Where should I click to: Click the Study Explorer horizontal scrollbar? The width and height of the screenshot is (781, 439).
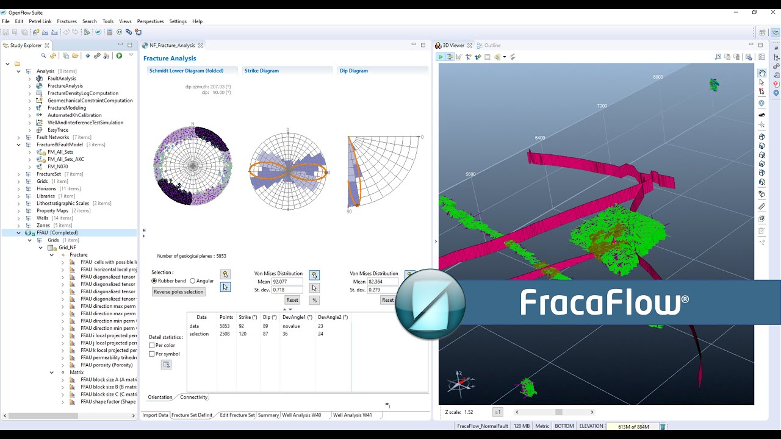43,416
